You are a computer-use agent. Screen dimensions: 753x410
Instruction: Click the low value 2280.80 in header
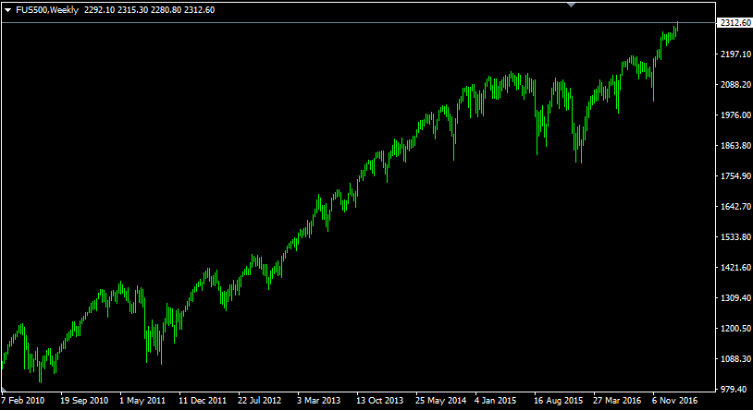(166, 10)
